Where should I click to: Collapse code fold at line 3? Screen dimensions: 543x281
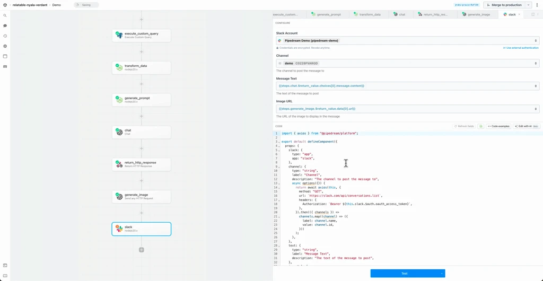(278, 142)
